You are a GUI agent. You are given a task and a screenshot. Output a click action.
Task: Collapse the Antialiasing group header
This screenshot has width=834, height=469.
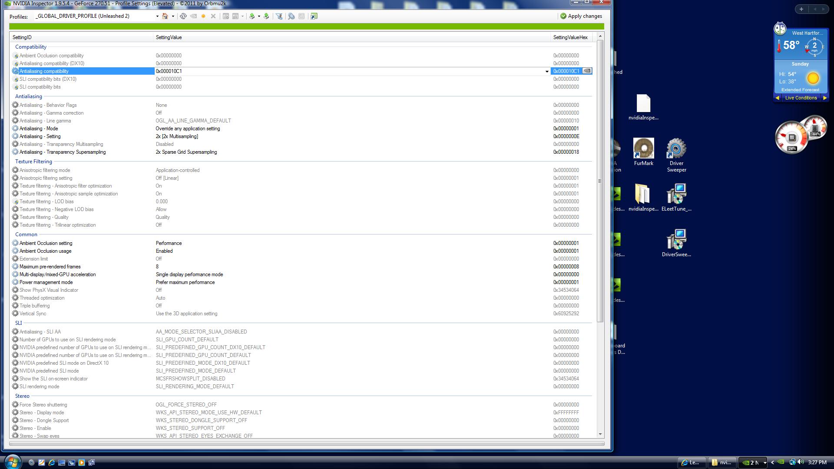pyautogui.click(x=29, y=96)
